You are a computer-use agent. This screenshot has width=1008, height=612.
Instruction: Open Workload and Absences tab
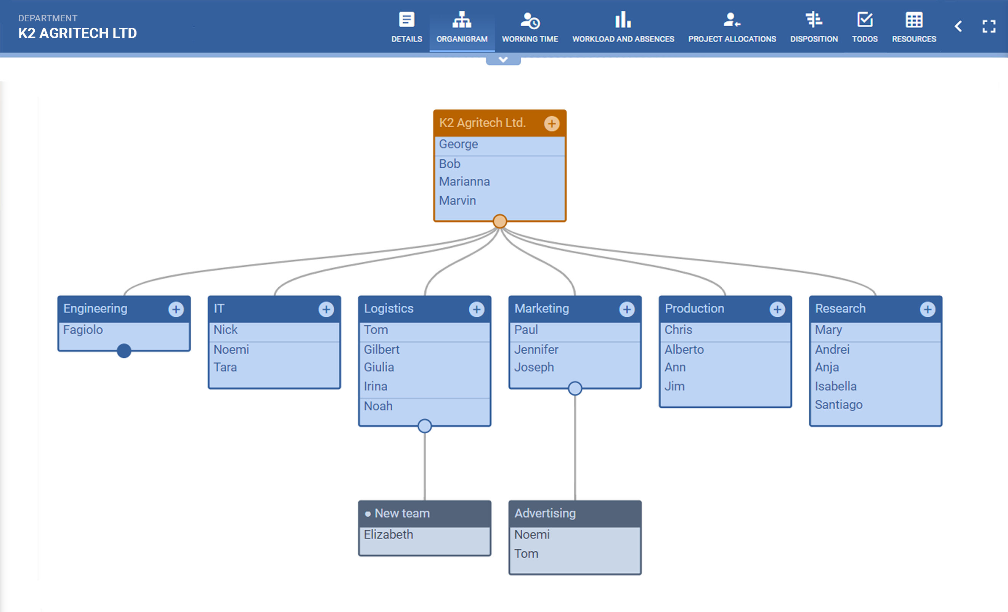[x=623, y=27]
